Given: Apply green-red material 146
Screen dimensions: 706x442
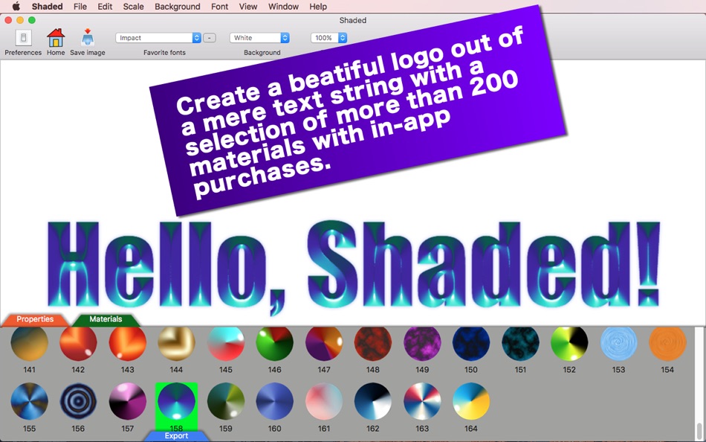Looking at the screenshot, I should (275, 342).
